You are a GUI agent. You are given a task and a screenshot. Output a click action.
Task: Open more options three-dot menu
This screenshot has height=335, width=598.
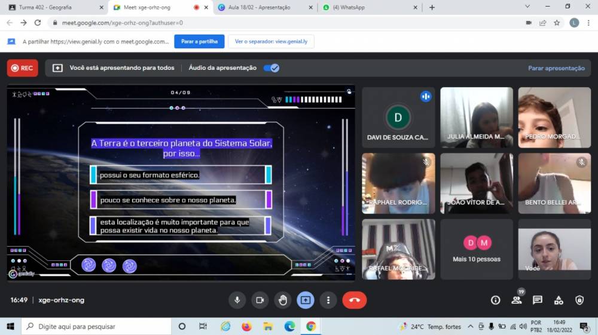tap(328, 300)
